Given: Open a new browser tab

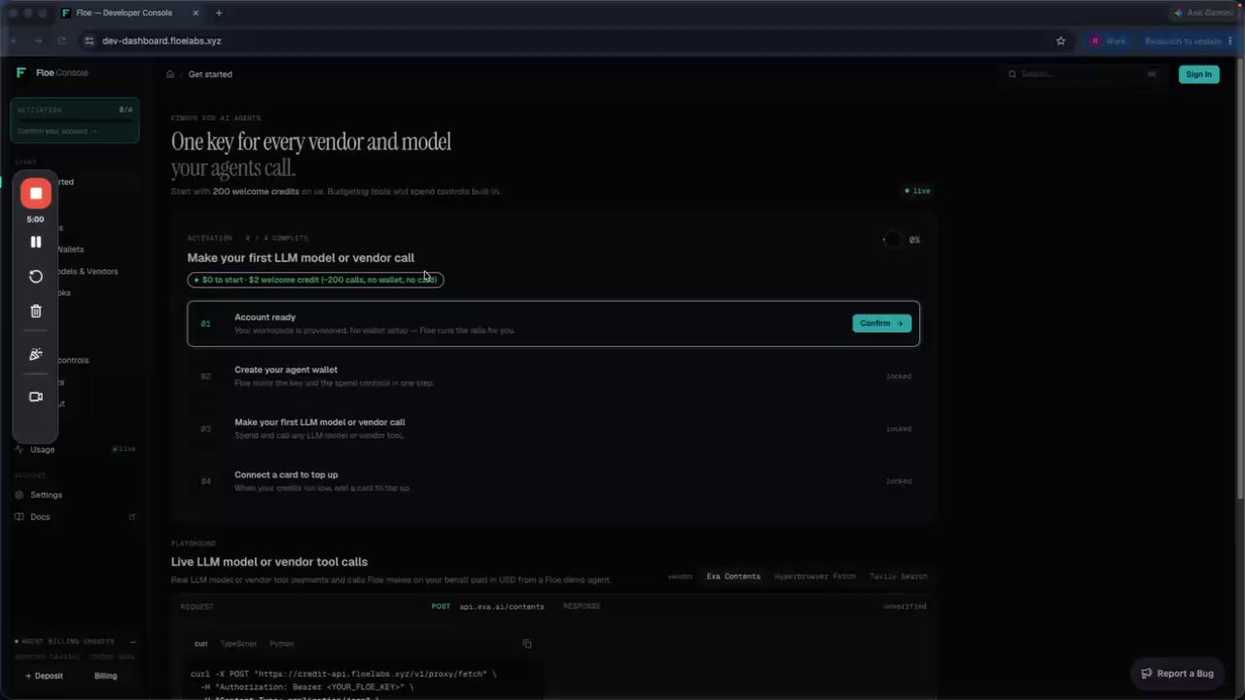Looking at the screenshot, I should (219, 13).
